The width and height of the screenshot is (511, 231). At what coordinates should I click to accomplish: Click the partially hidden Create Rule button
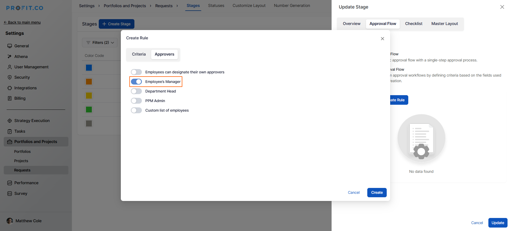pos(399,100)
